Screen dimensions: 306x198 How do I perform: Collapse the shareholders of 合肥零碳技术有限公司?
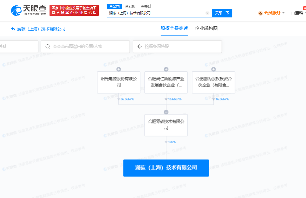(166, 112)
